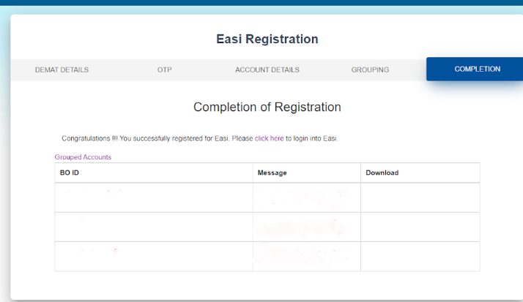Click third row Download cell
Viewport: 523px width, 302px height.
click(420, 256)
